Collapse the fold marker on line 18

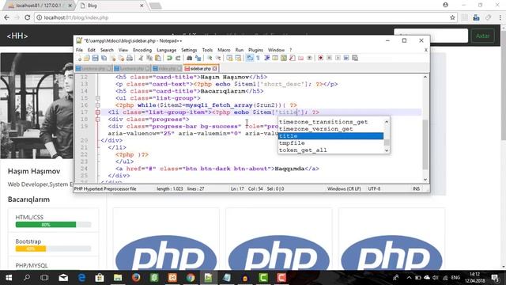(x=98, y=120)
